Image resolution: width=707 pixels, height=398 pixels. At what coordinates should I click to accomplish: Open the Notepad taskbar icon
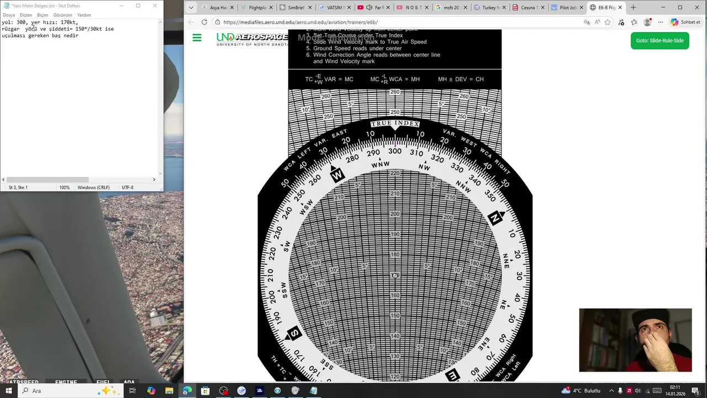313,391
